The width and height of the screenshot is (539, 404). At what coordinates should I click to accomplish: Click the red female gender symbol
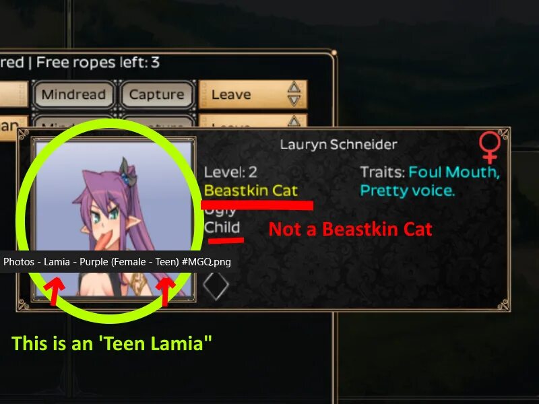[x=490, y=147]
